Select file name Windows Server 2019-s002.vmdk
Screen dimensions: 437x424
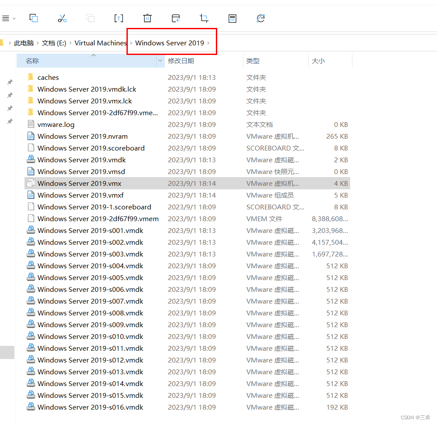pyautogui.click(x=90, y=242)
